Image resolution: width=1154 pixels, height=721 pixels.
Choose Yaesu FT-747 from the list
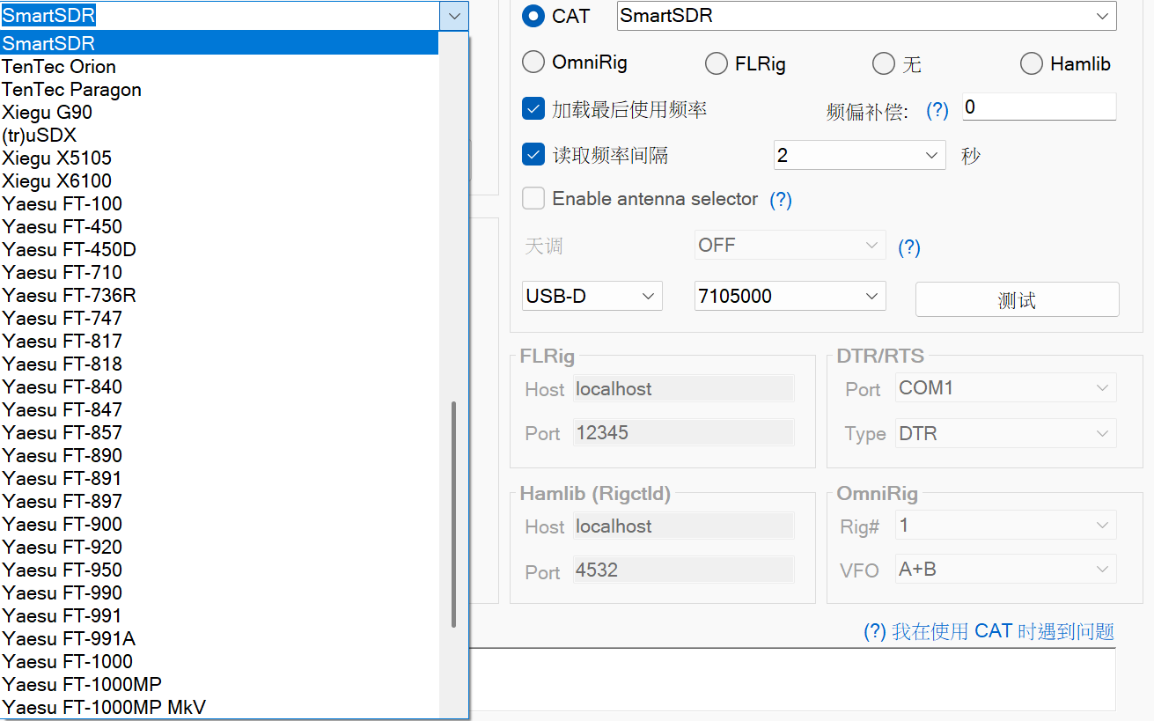(219, 318)
